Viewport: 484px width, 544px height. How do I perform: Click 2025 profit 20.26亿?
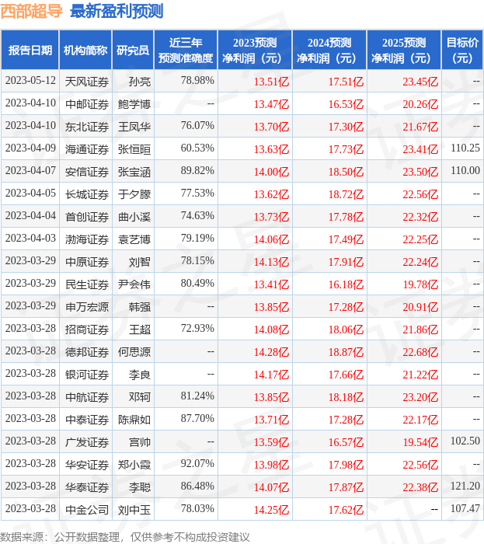[x=420, y=104]
